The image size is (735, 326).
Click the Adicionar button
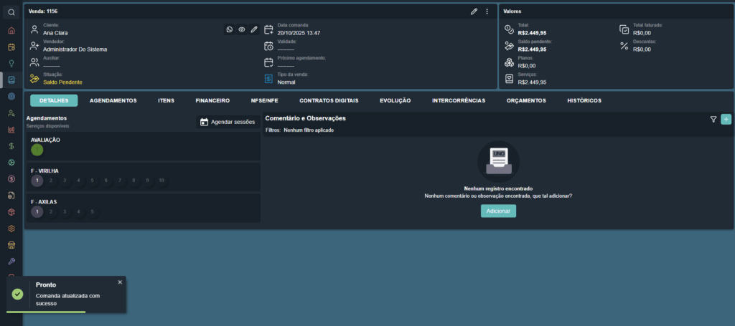tap(498, 211)
